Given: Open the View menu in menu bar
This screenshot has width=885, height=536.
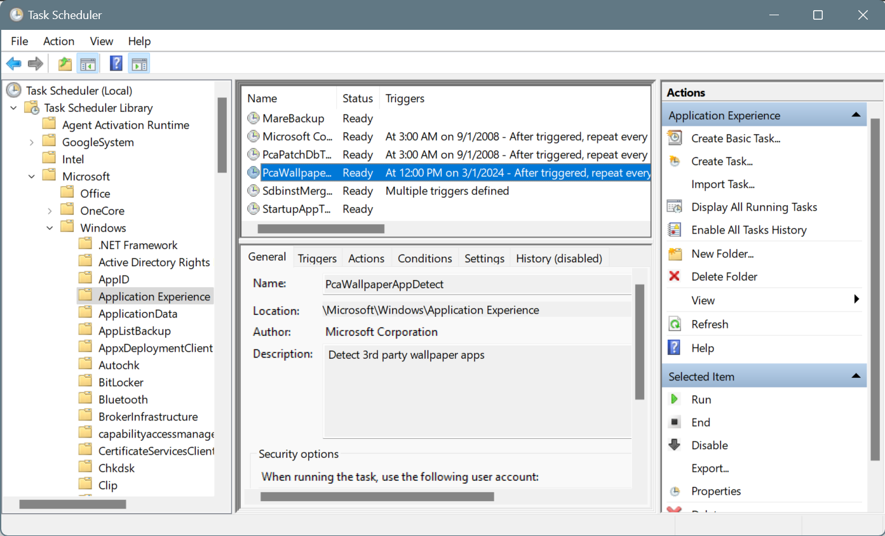Looking at the screenshot, I should (102, 41).
